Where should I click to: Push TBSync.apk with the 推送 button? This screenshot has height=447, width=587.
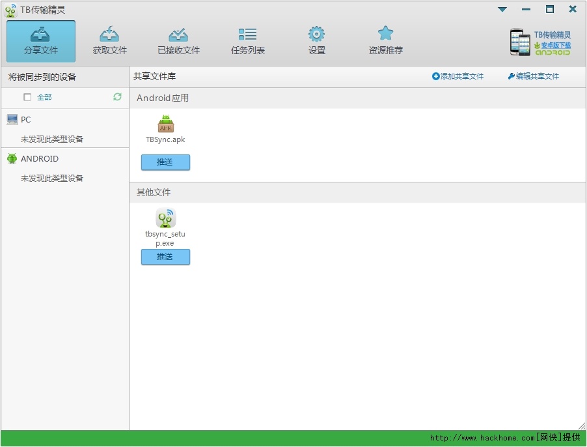[x=165, y=162]
